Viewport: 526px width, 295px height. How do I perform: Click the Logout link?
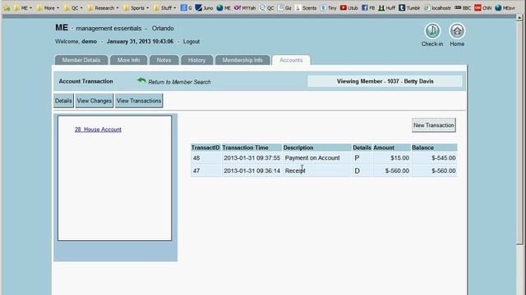191,42
